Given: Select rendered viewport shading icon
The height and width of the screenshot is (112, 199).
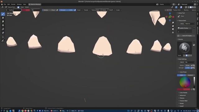Looking at the screenshot, I should point(195,7).
